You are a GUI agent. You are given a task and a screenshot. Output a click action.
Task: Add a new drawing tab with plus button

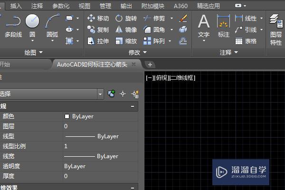pyautogui.click(x=150, y=65)
